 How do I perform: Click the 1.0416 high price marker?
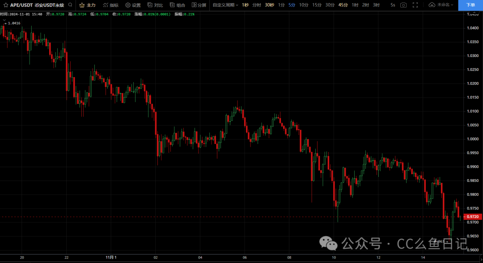13,23
